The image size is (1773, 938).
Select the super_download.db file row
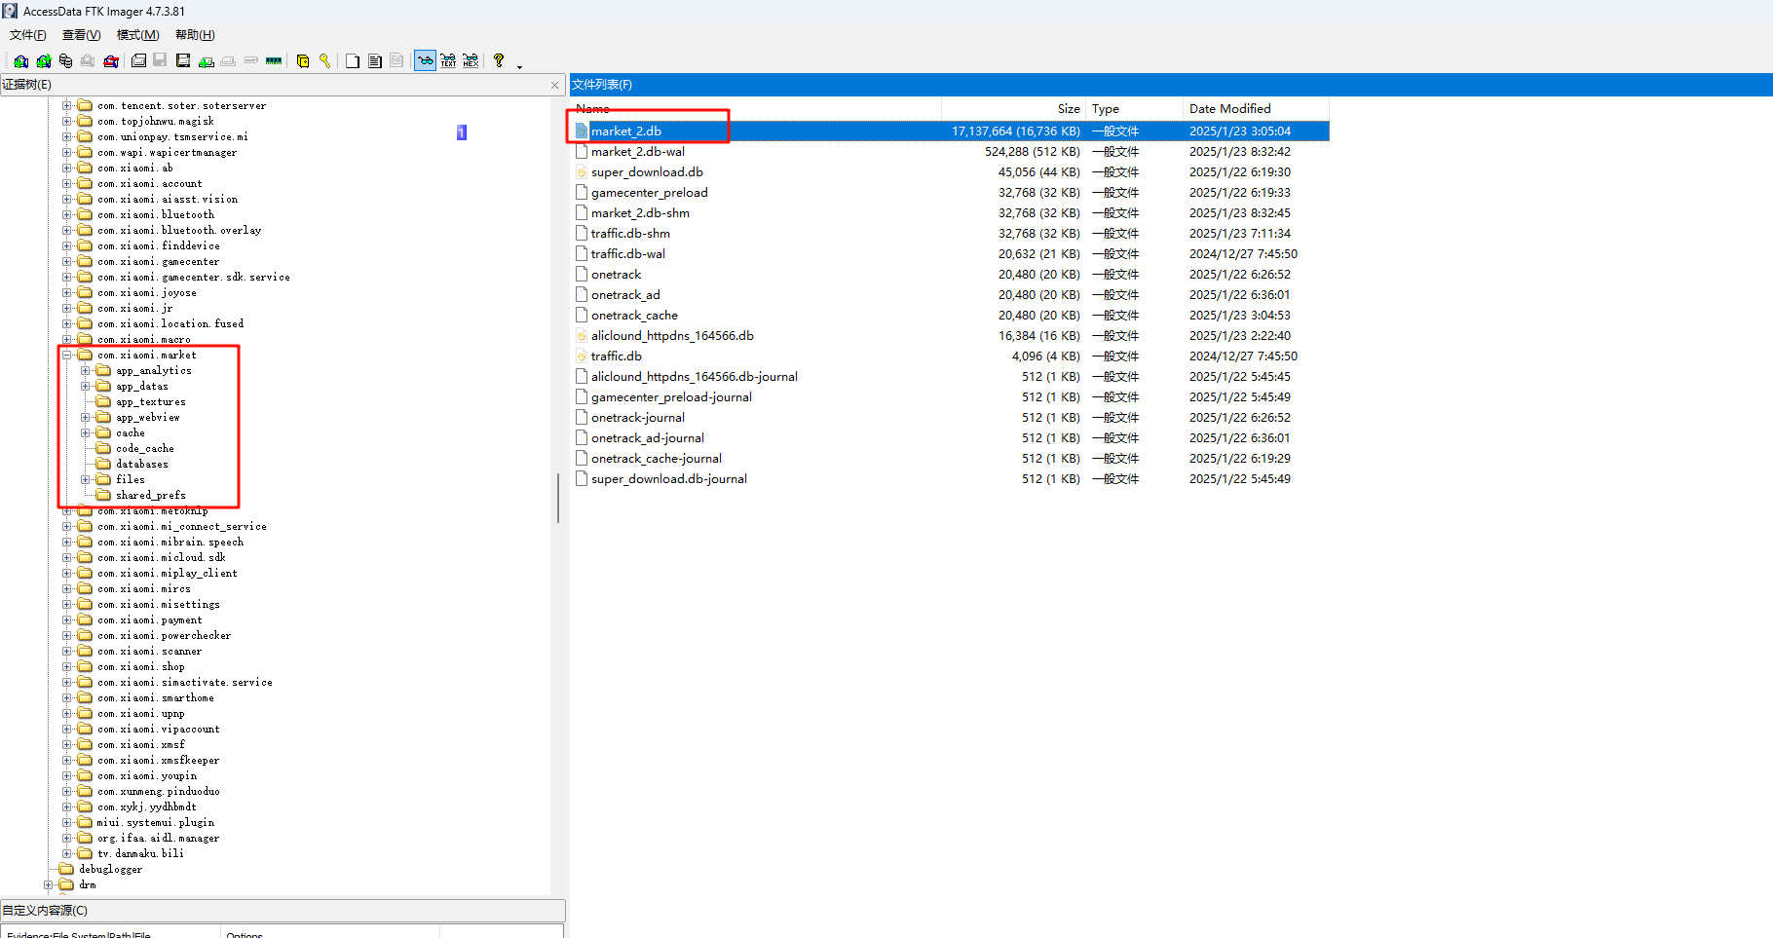(x=647, y=172)
